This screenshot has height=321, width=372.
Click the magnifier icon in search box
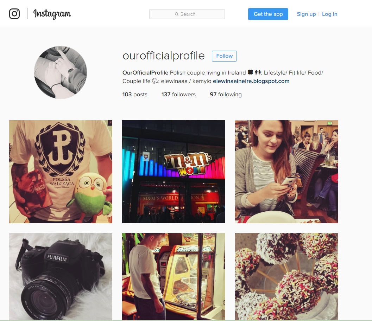pos(177,14)
